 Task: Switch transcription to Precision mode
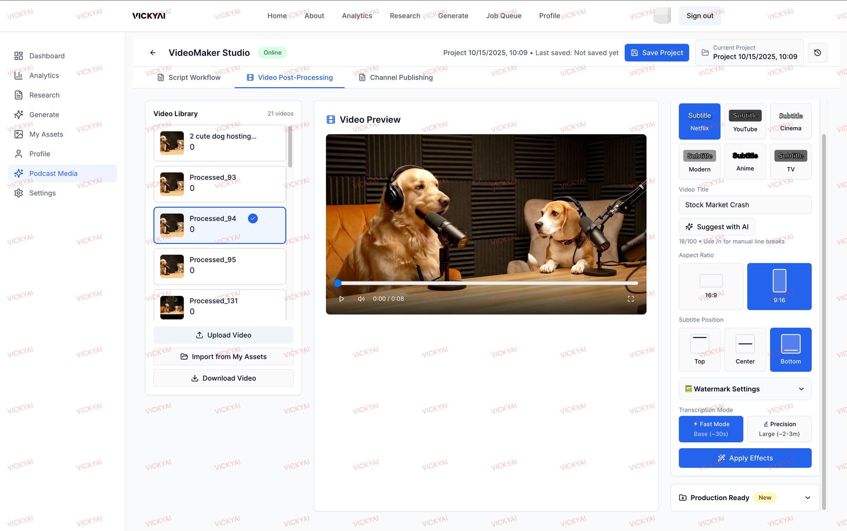point(779,429)
